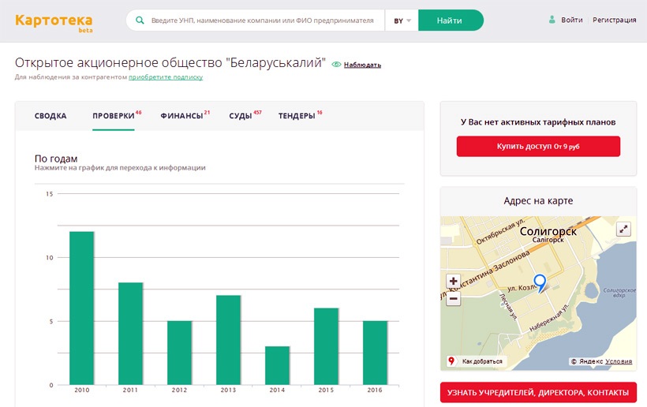Open the BY country dropdown
Viewport: 647px width, 407px height.
pyautogui.click(x=402, y=21)
